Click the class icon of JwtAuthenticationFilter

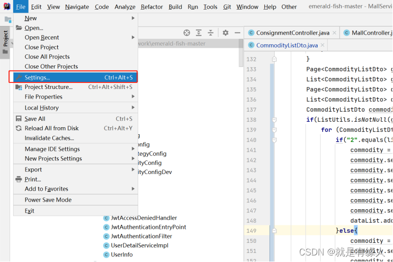106,236
